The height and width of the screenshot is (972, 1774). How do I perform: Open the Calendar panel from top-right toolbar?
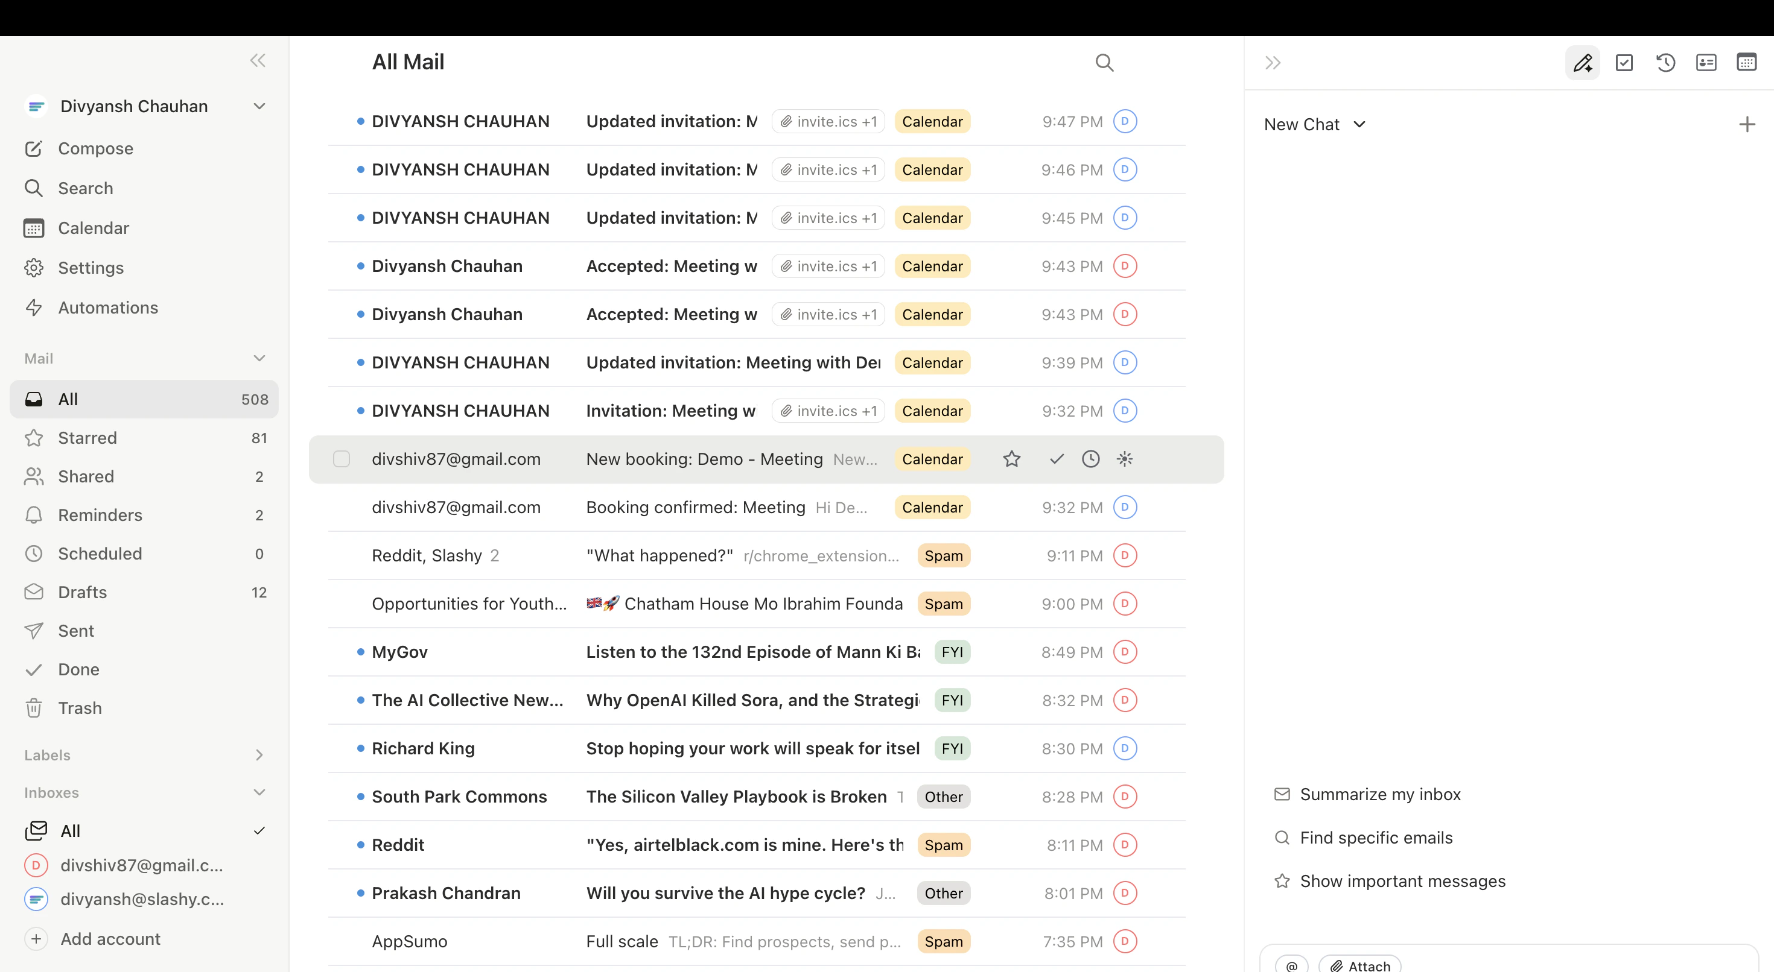[x=1747, y=63]
